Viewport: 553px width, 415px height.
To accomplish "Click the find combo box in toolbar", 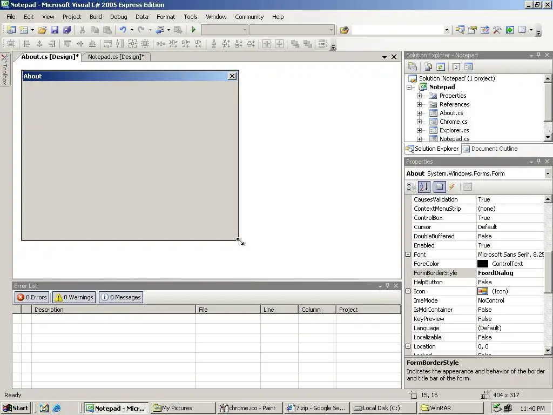I will 400,30.
